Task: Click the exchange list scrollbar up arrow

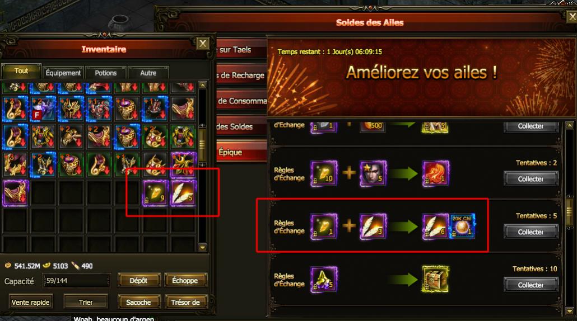Action: (570, 125)
